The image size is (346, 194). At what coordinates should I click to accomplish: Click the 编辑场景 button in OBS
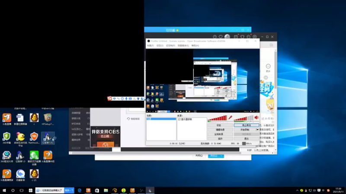pyautogui.click(x=220, y=130)
